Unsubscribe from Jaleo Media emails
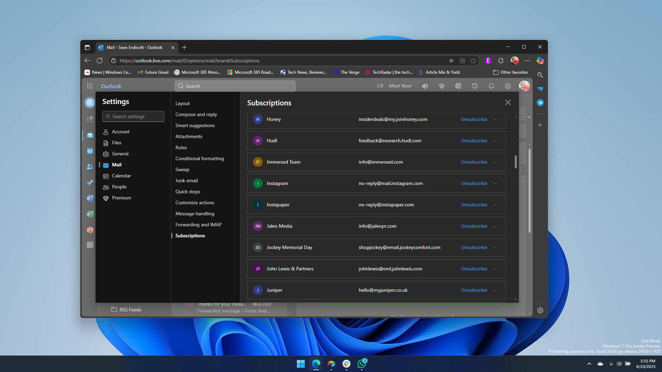The image size is (662, 372). click(474, 226)
